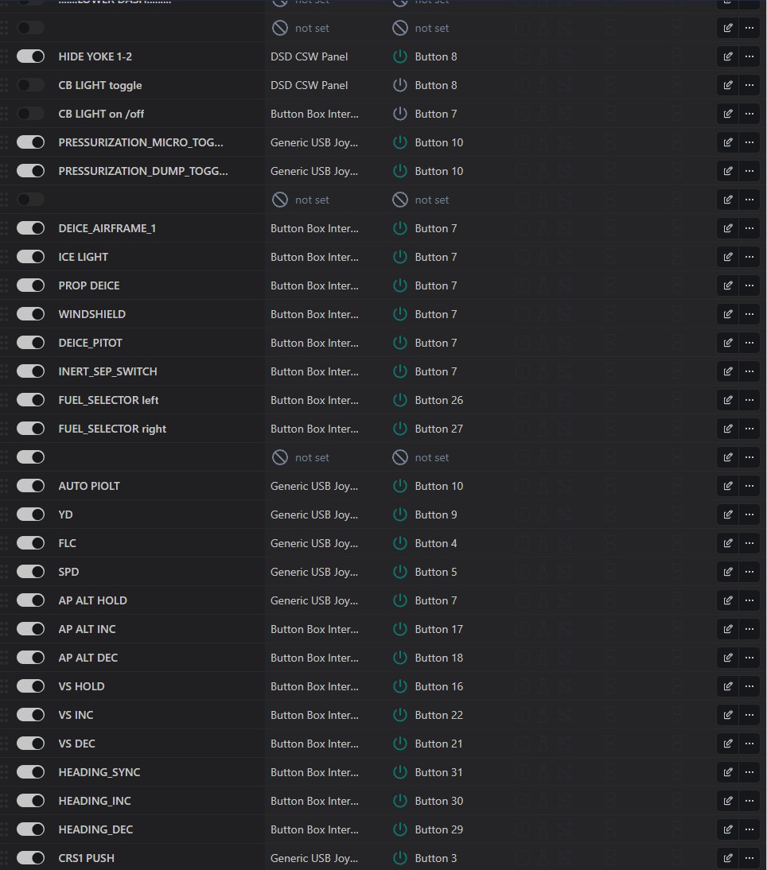
Task: Click the edit icon on DEICE_PITOT row
Action: pos(727,343)
